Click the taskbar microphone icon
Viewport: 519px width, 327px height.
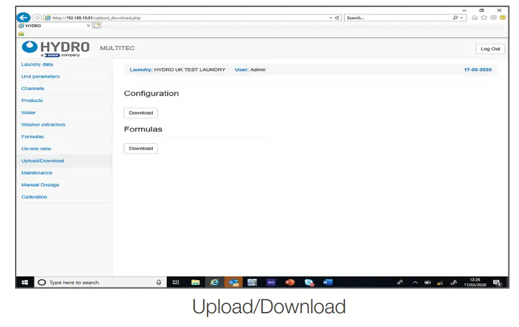[x=159, y=283]
